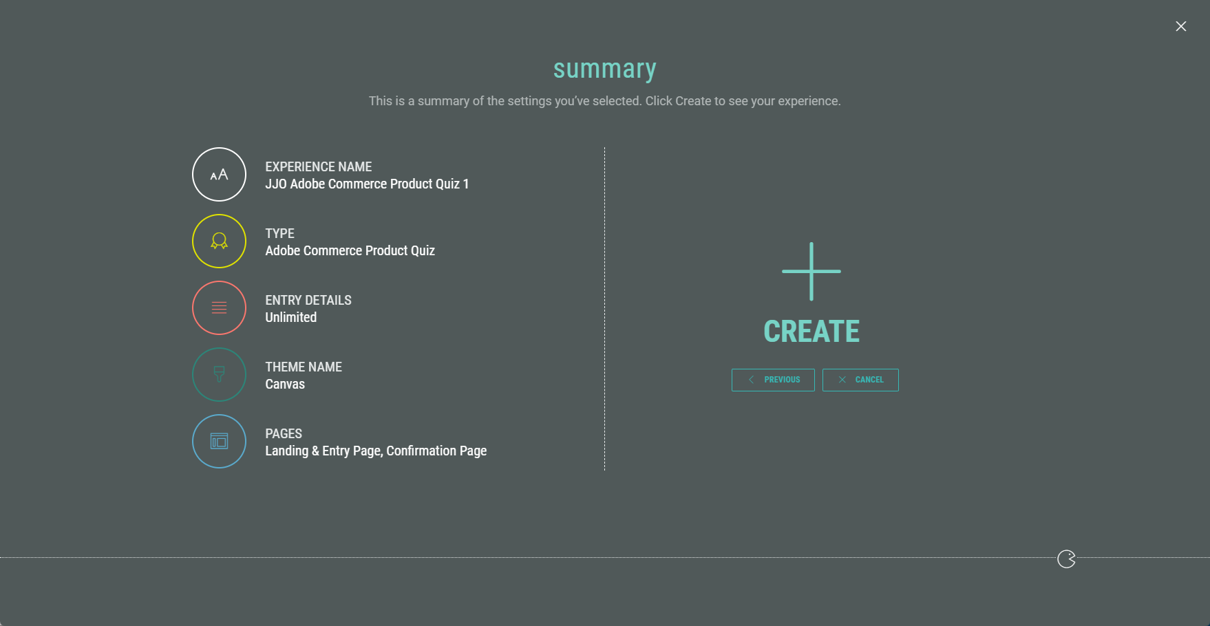Click the 'EXPERIENCE NAME' label
The image size is (1210, 626).
click(x=318, y=167)
